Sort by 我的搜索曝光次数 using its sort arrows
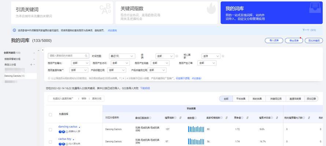326x146 pixels. pyautogui.click(x=309, y=118)
